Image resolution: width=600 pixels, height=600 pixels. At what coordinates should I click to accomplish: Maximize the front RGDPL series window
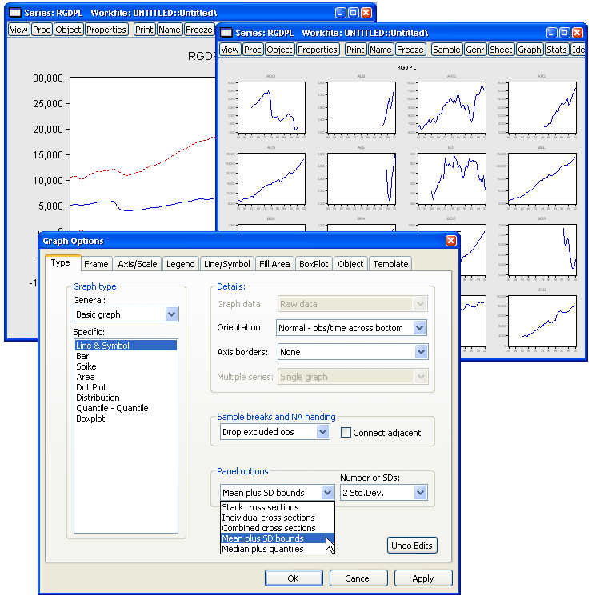tap(564, 33)
